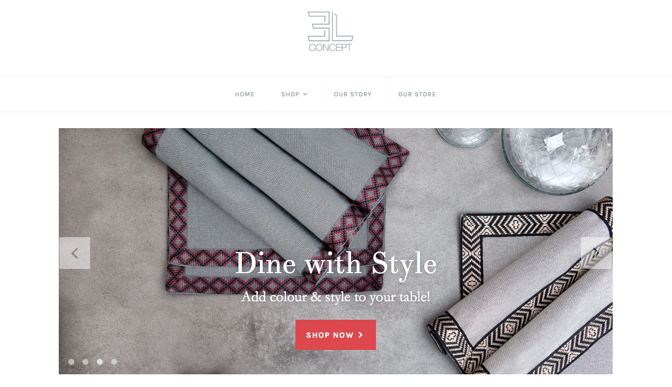The image size is (672, 387).
Task: Select the highlighted third carousel dot
Action: point(100,362)
